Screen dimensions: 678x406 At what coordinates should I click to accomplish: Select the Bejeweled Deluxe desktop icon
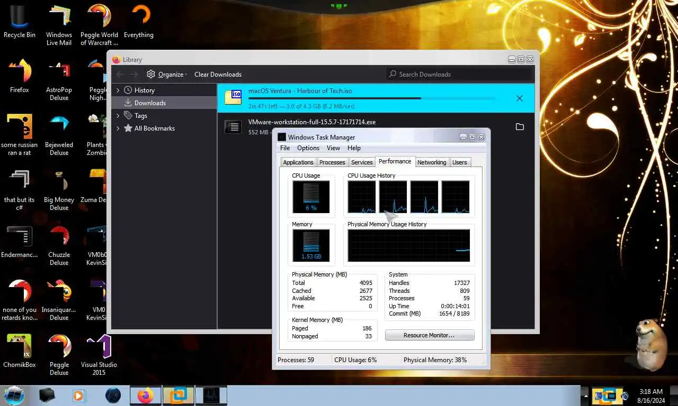coord(59,134)
